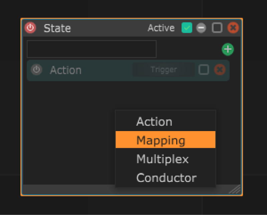Viewport: 267px width, 215px height.
Task: Pick Multiplex from the popup menu
Action: (162, 159)
